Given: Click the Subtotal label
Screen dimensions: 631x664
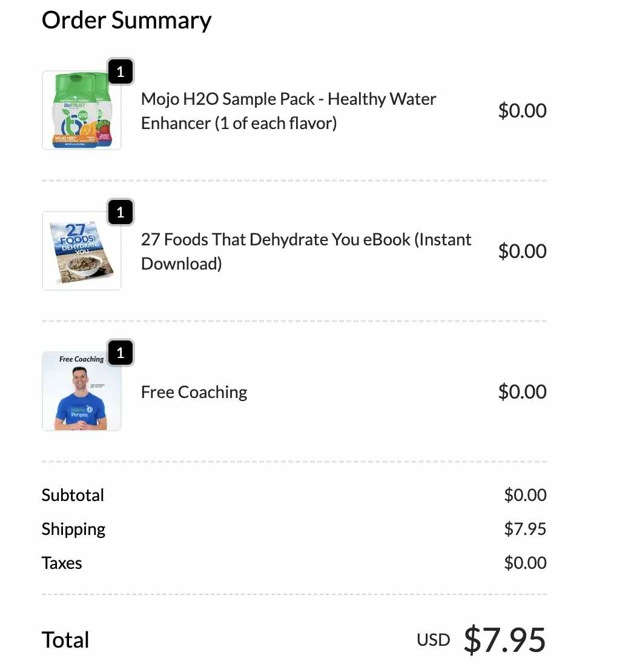Looking at the screenshot, I should click(x=73, y=495).
